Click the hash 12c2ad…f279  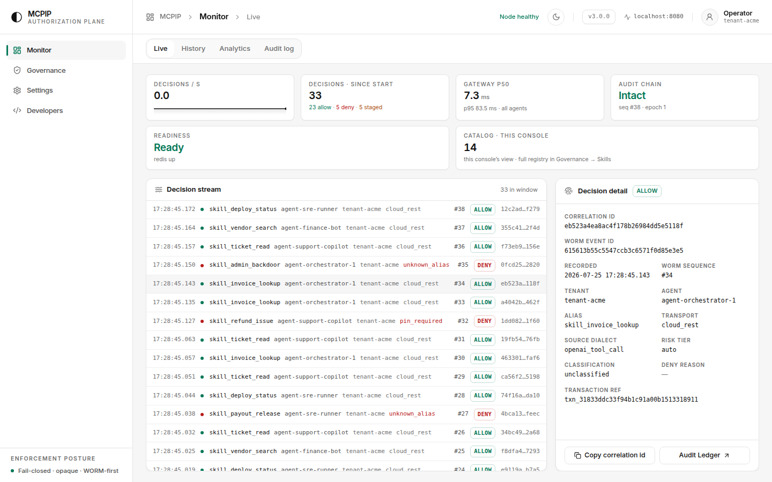tap(520, 209)
